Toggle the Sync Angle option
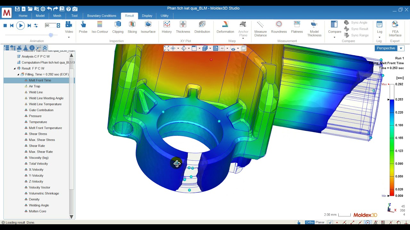This screenshot has width=410, height=230. 356,23
